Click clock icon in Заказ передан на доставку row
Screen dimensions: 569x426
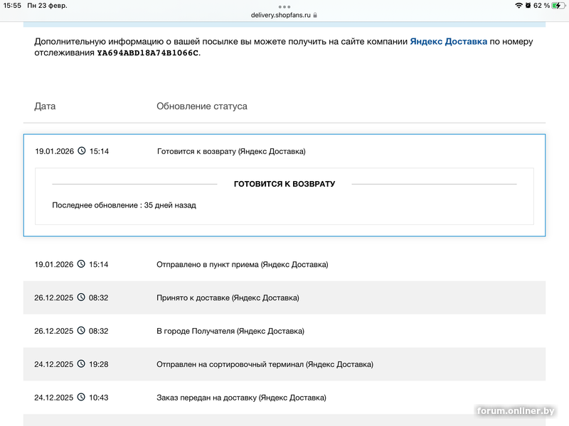pos(81,398)
